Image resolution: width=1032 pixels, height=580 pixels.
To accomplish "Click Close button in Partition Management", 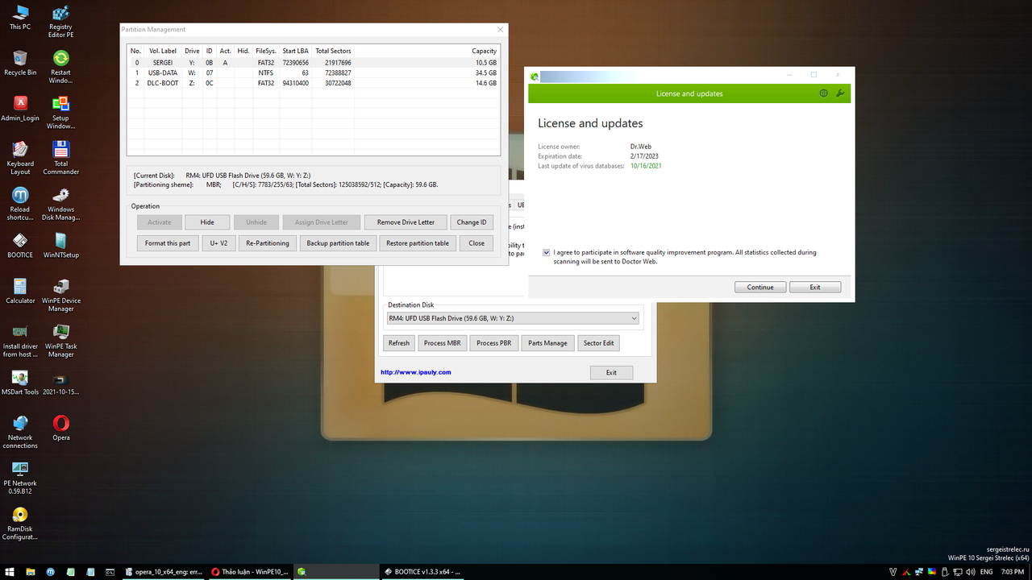I will click(476, 243).
